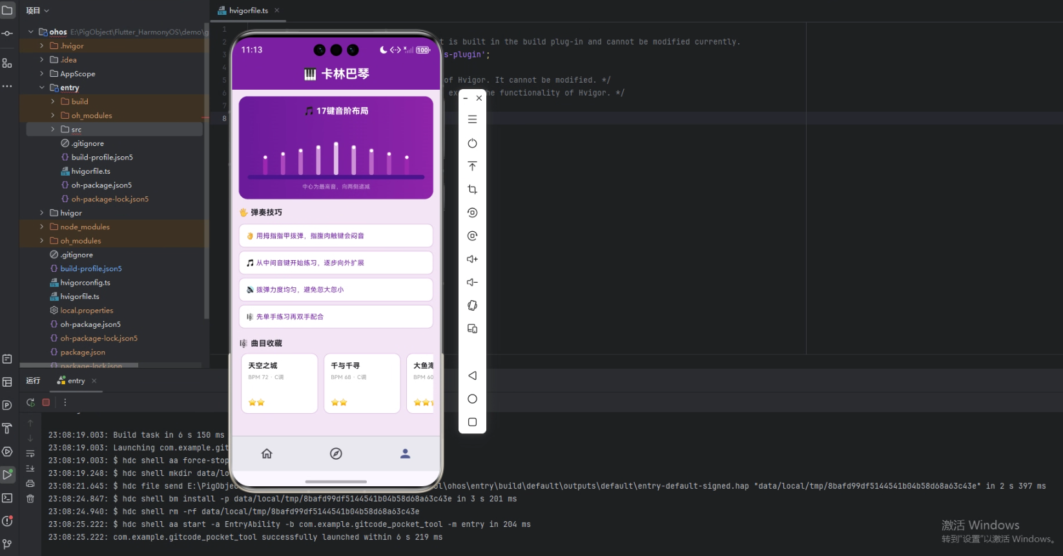Screen dimensions: 1063x556
Task: Select hvigorconfig.ts in the project tree
Action: 85,283
